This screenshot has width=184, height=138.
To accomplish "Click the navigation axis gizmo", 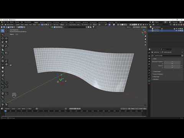I will [x=144, y=32].
